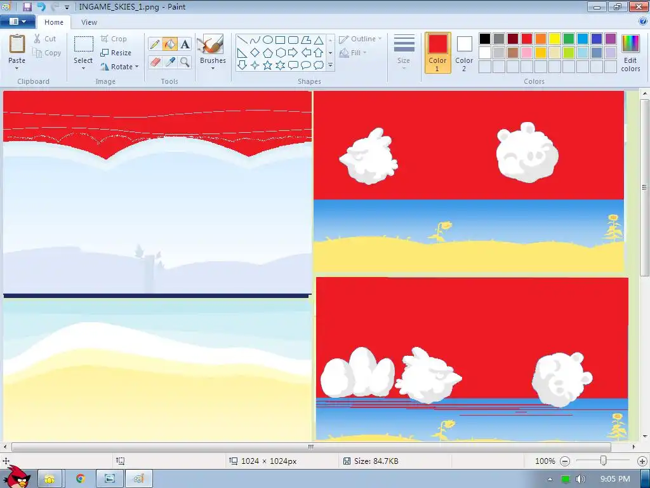Open the Paint file menu button

point(17,22)
